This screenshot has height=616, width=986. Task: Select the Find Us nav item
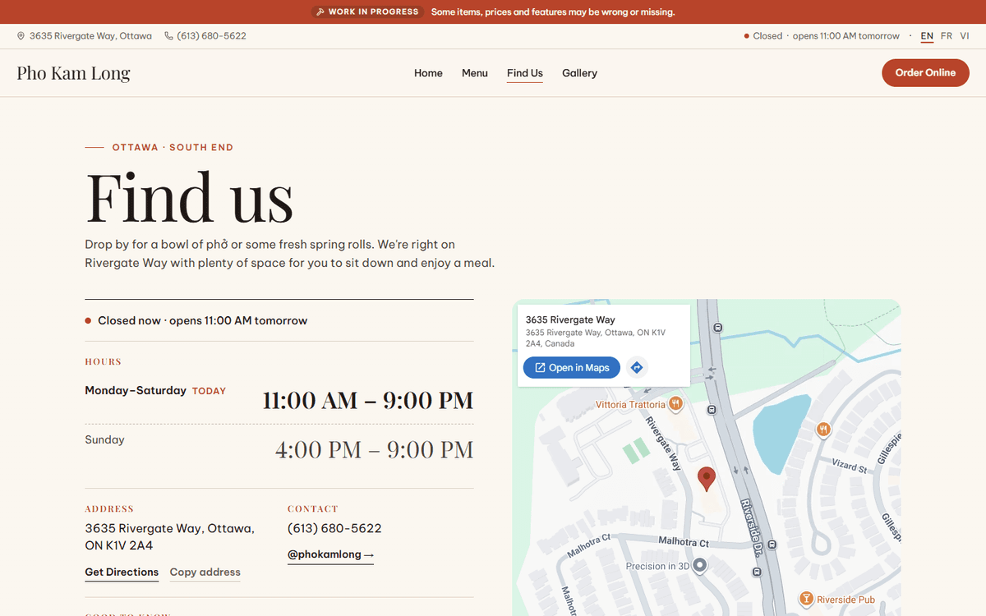[x=525, y=73]
